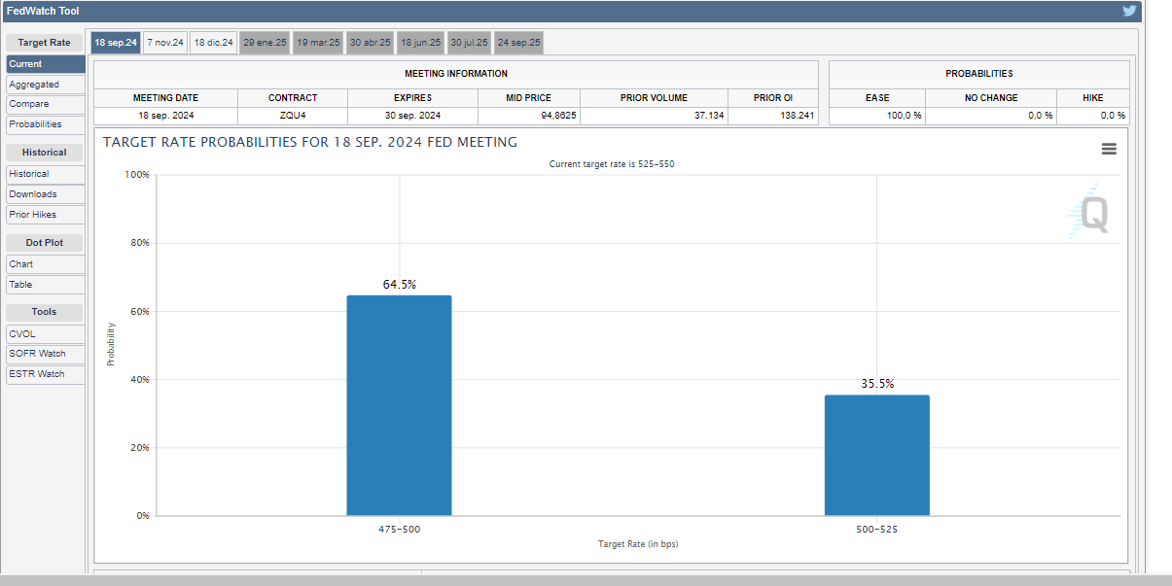Open ESTR Watch
Screen dimensions: 1172x586
coord(46,374)
